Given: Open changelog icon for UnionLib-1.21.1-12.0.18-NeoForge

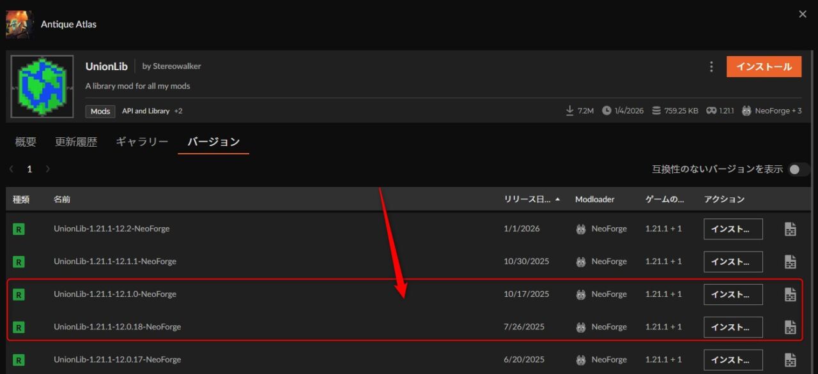Looking at the screenshot, I should (791, 327).
